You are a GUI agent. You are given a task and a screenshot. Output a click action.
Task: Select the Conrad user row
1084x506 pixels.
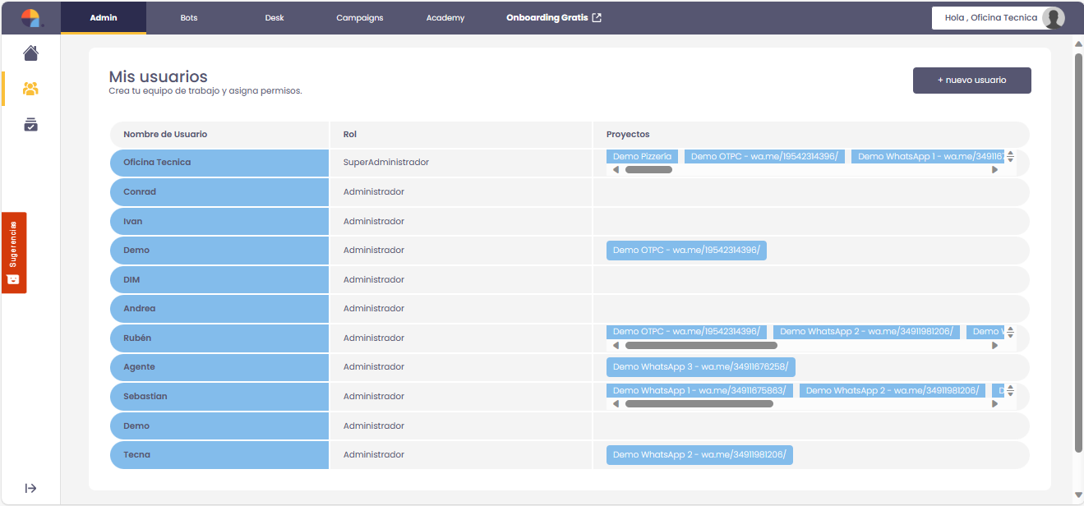click(x=219, y=192)
